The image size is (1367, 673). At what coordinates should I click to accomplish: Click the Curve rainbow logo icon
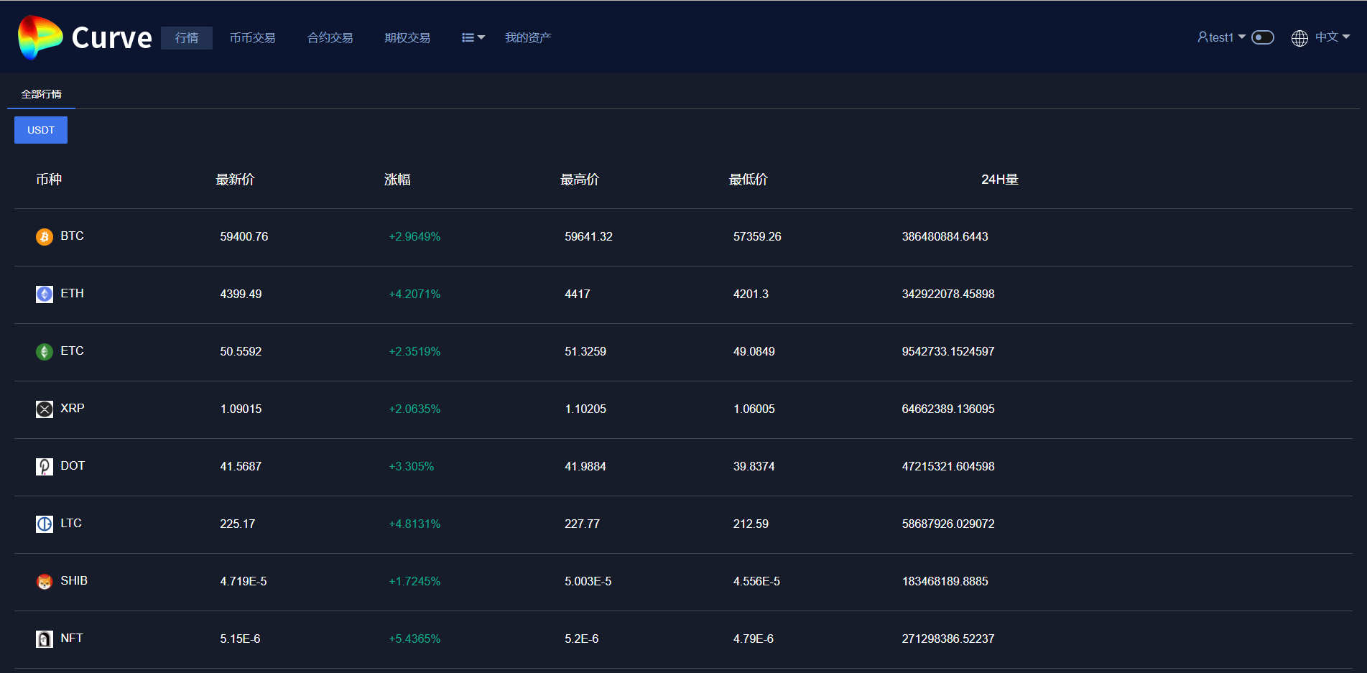[40, 37]
